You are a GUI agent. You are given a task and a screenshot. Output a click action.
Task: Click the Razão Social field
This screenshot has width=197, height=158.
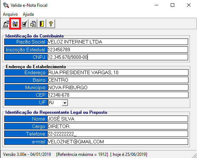coord(118,42)
